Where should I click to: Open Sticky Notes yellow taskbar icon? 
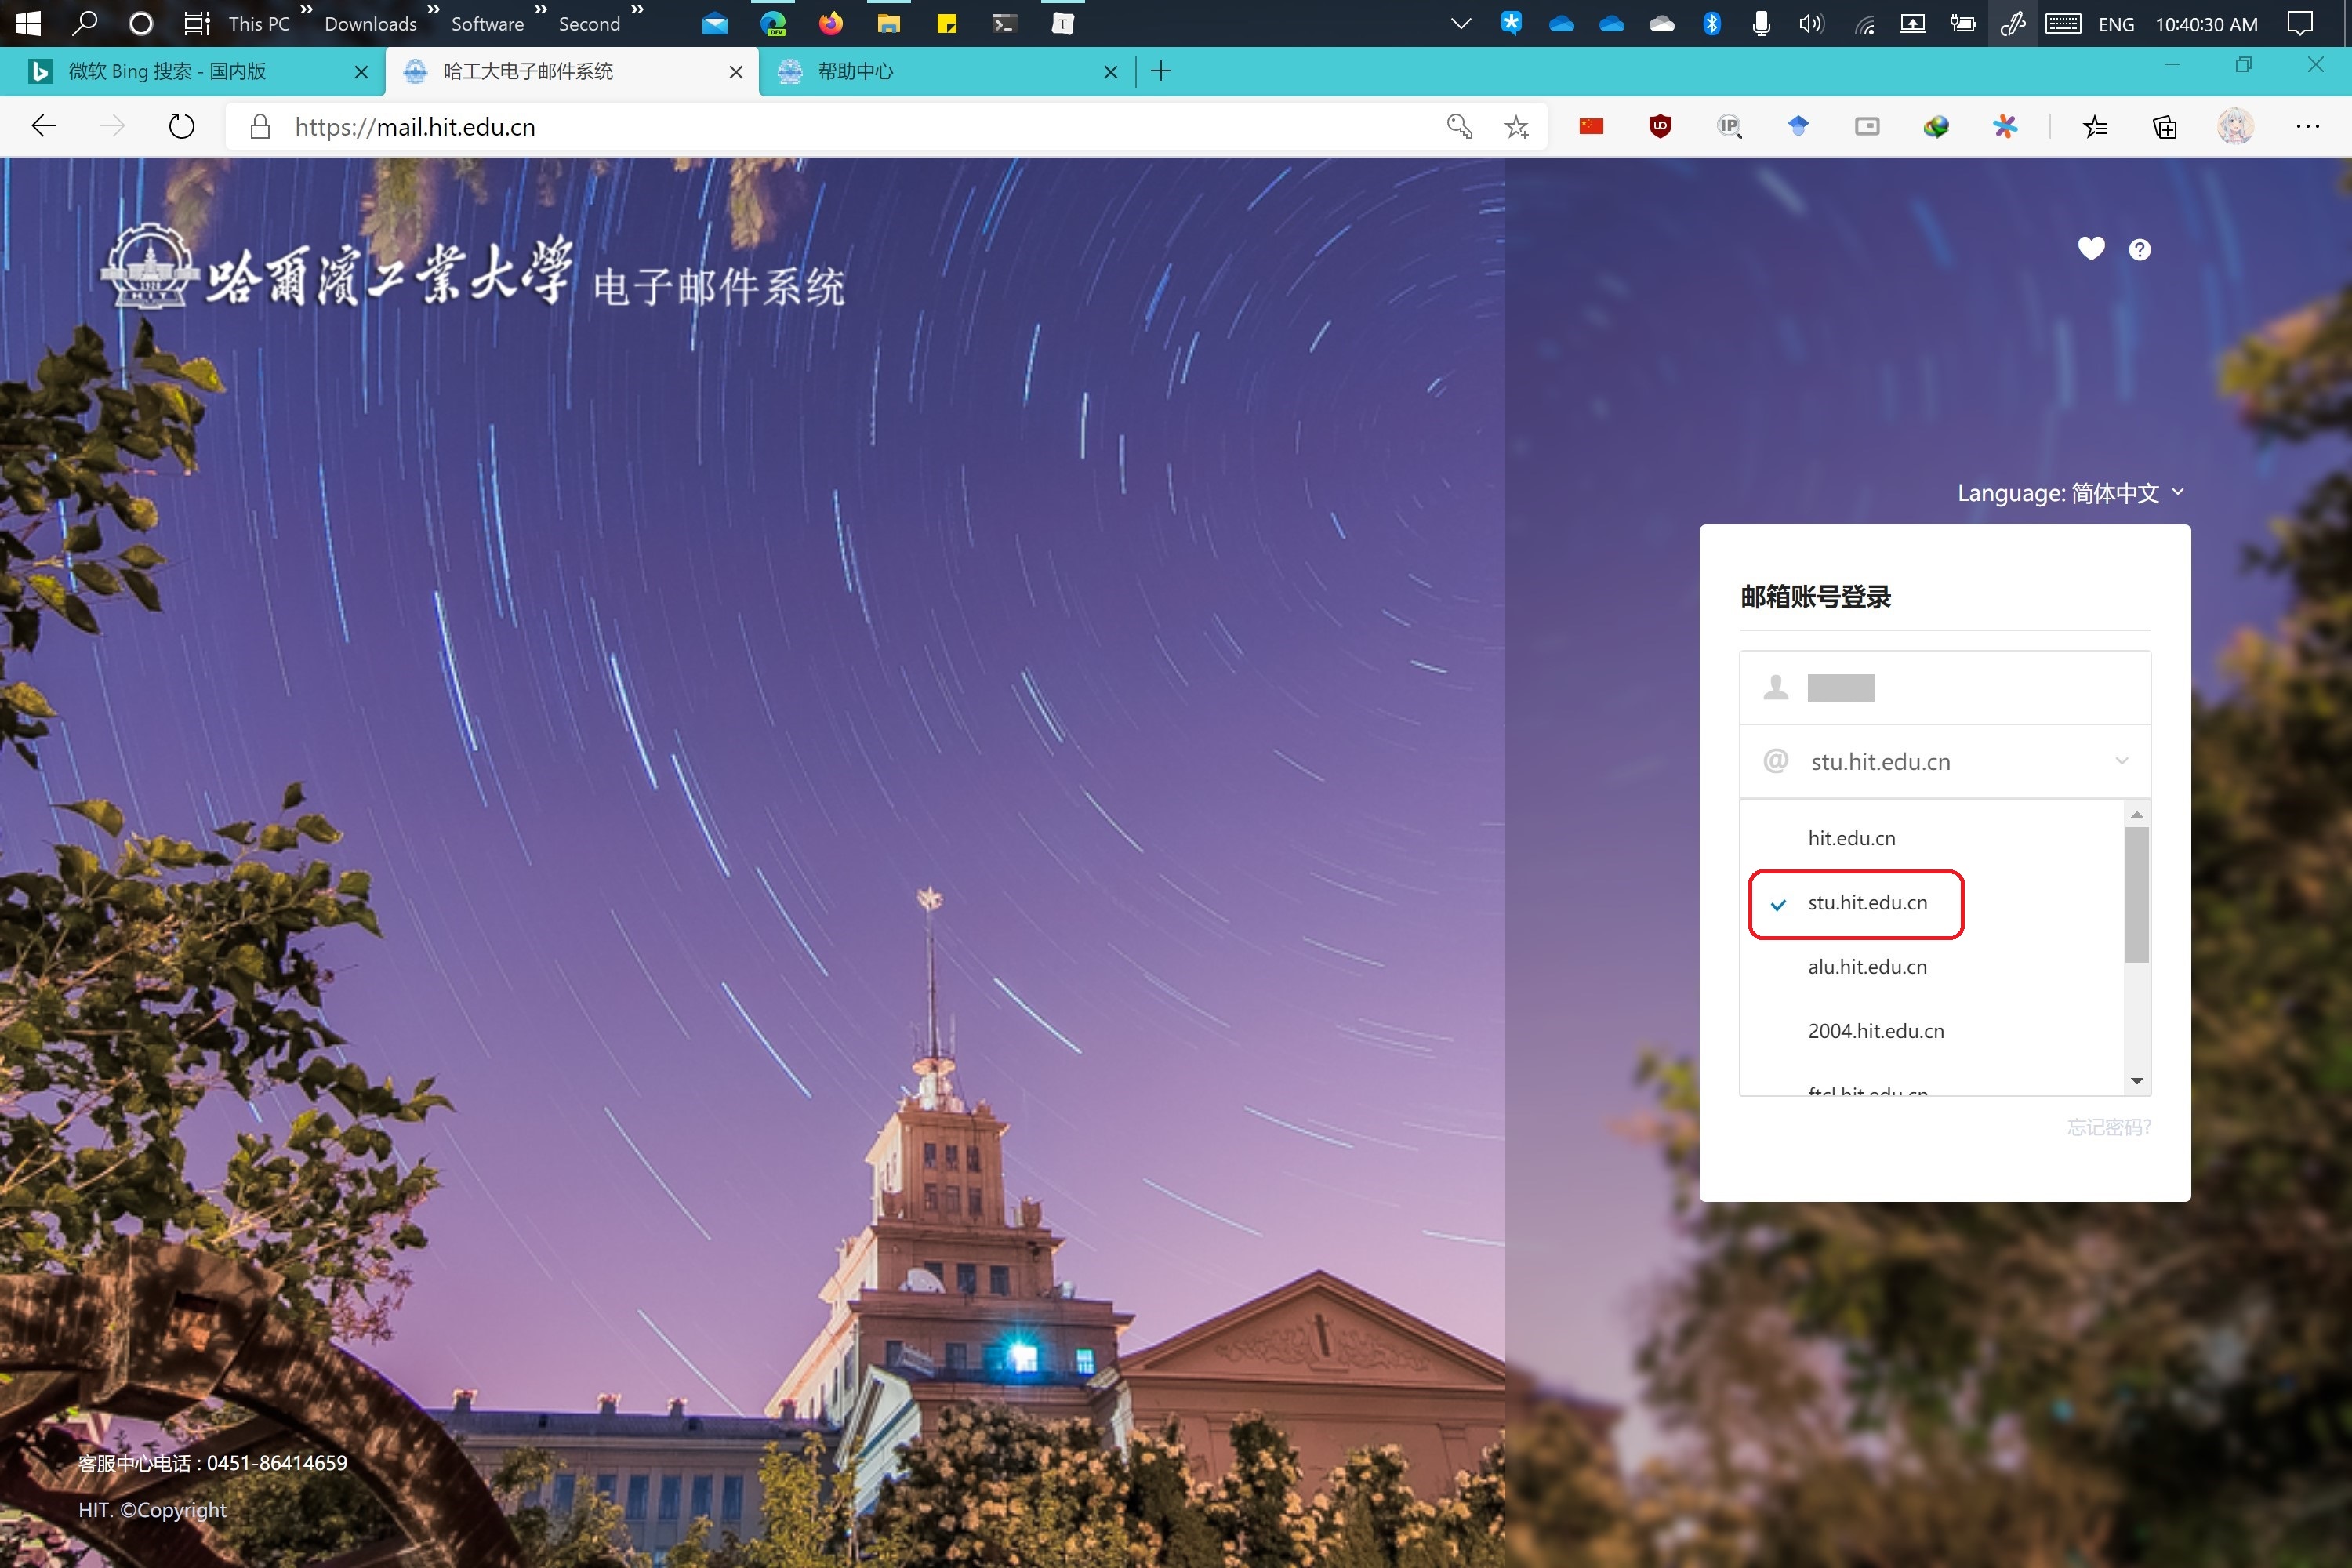(946, 24)
